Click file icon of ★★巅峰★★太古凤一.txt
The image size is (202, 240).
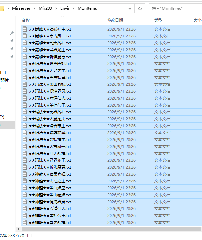25,36
